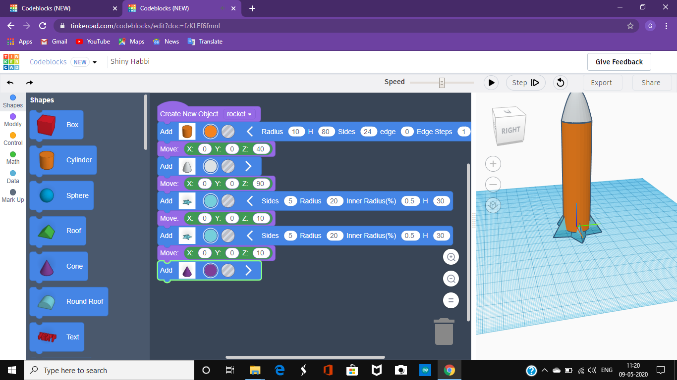Run the program with the play icon
The image size is (677, 380).
click(x=491, y=83)
